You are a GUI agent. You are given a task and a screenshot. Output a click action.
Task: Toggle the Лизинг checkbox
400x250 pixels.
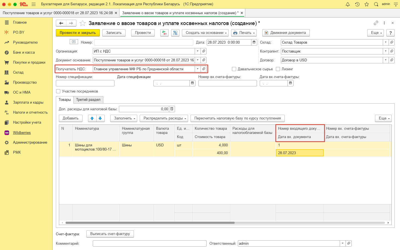(x=278, y=69)
